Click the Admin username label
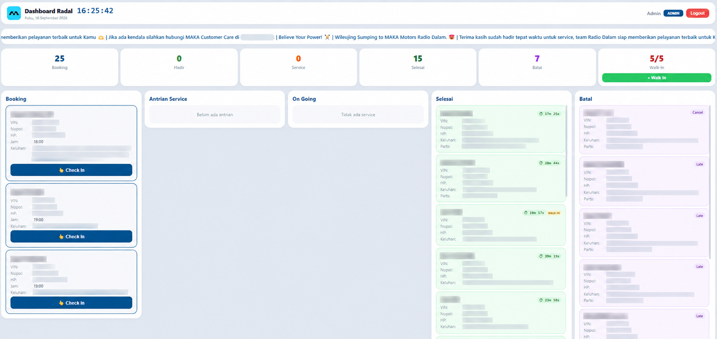This screenshot has width=717, height=339. click(654, 13)
